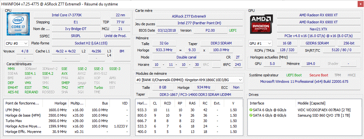Click the green check beside WDC drive's SATA interface

coord(251,110)
